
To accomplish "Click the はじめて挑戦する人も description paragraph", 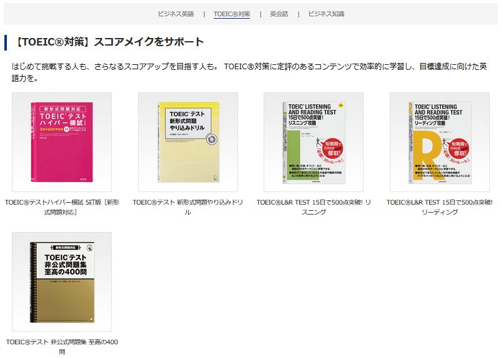I will point(249,72).
